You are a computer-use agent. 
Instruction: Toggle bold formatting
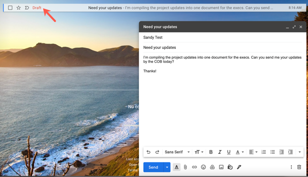(211, 152)
